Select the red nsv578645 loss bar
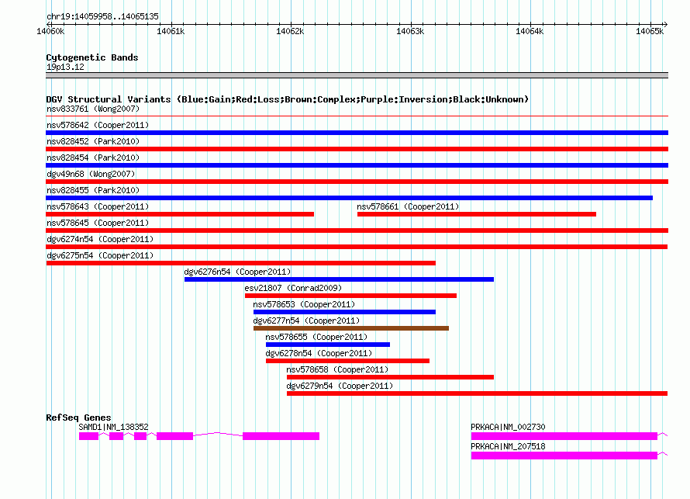 (x=357, y=230)
